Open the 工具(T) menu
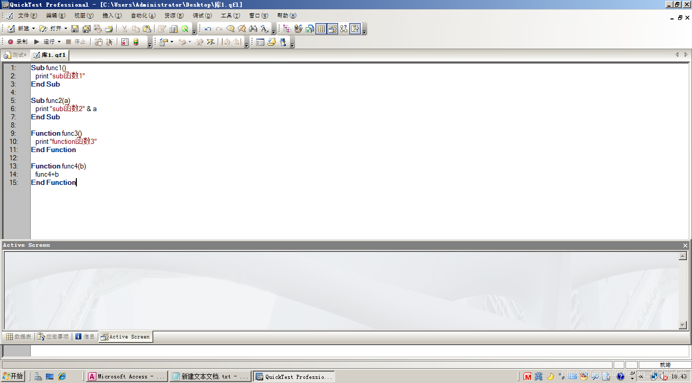Viewport: 692px width, 383px height. click(x=230, y=15)
